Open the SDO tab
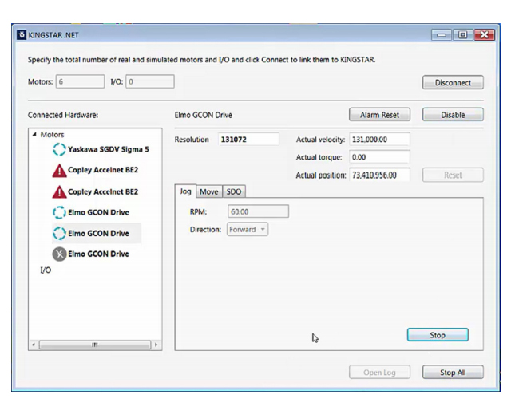This screenshot has height=414, width=515. (234, 191)
